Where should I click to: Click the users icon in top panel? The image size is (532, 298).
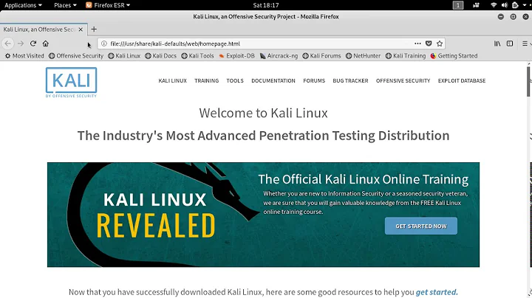(x=477, y=5)
